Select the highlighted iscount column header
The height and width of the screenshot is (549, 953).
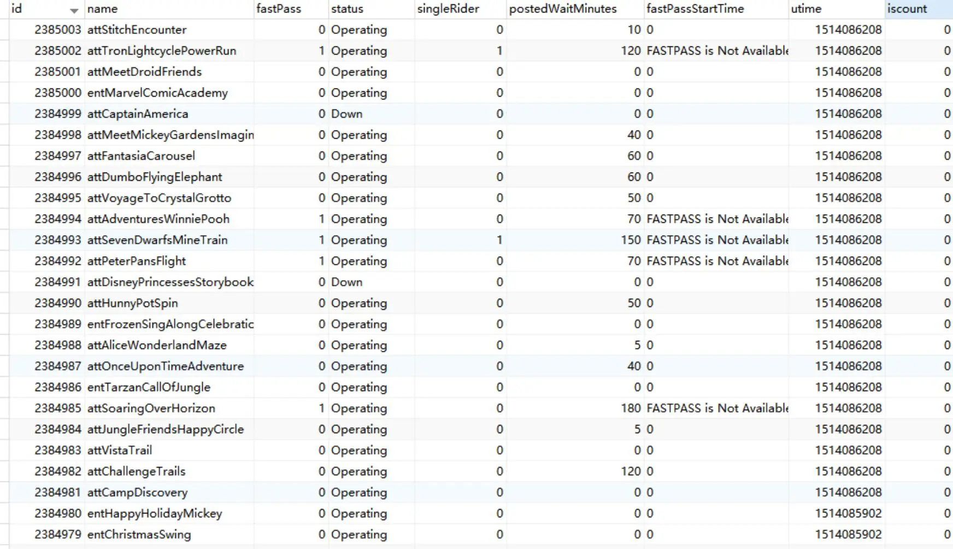click(x=919, y=9)
